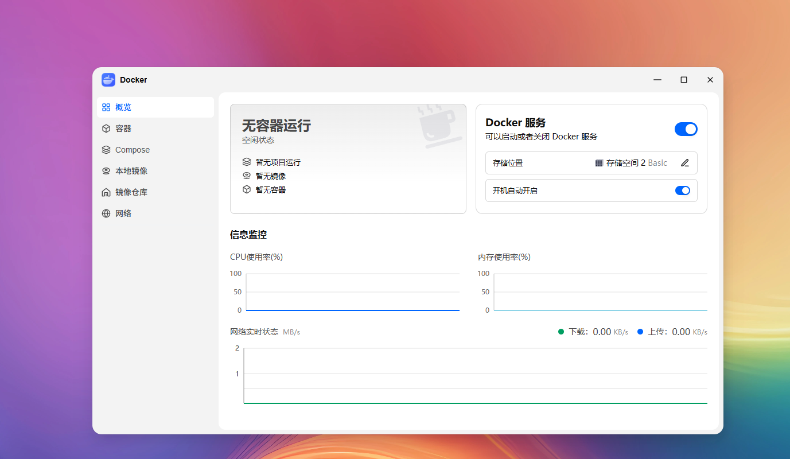The height and width of the screenshot is (459, 790).
Task: Click the disc icon next to 暂无镜像
Action: click(247, 176)
